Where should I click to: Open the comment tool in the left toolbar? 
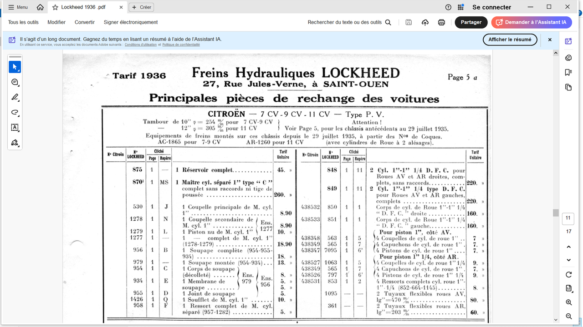click(15, 82)
